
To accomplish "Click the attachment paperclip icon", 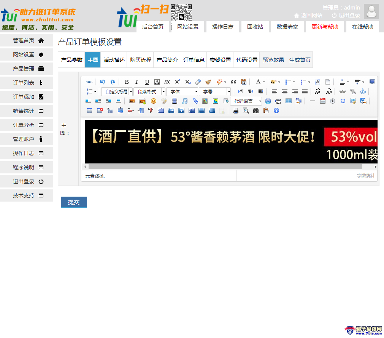I will click(x=195, y=101).
